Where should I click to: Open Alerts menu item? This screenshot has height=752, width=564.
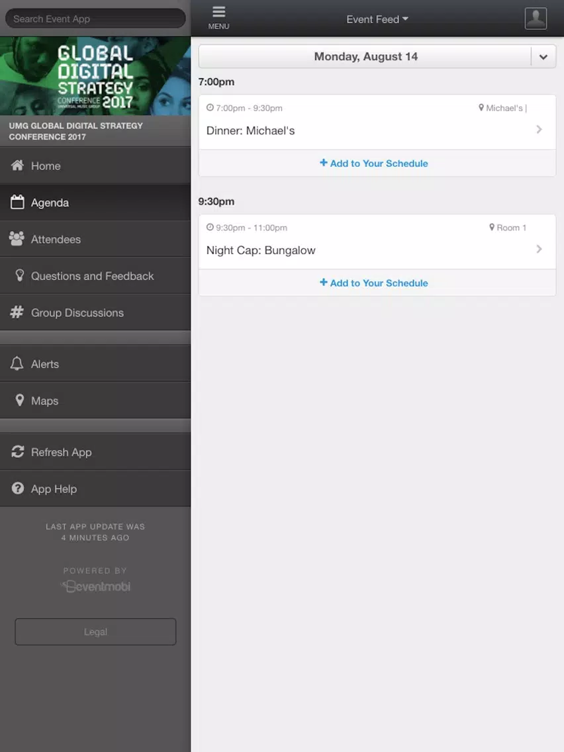click(95, 363)
